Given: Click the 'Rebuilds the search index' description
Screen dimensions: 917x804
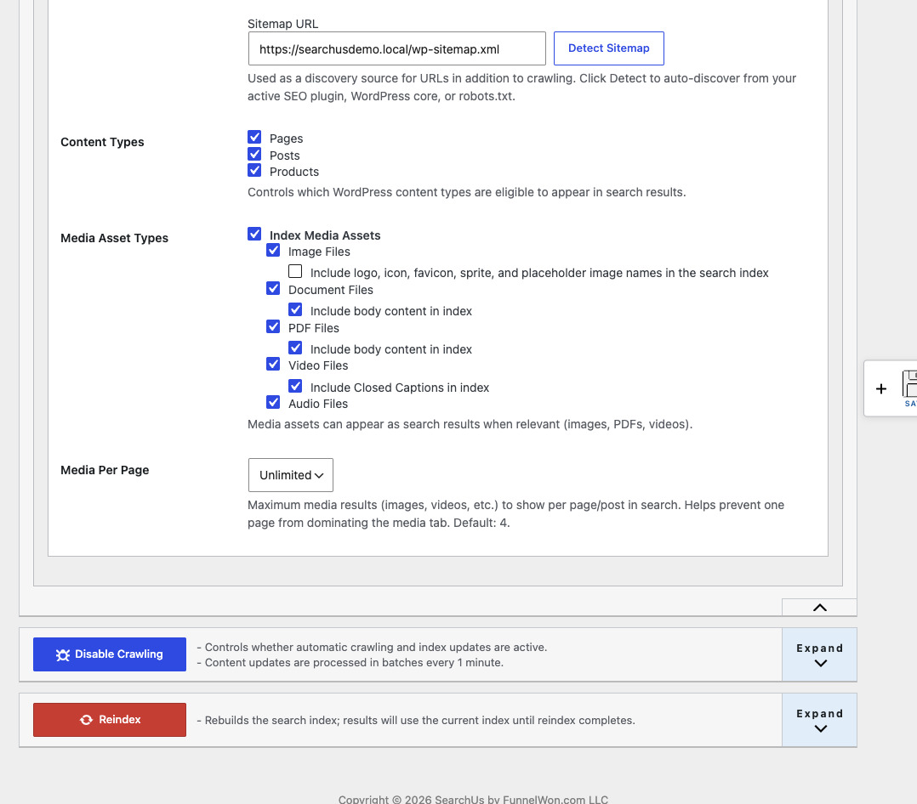Looking at the screenshot, I should [x=416, y=721].
